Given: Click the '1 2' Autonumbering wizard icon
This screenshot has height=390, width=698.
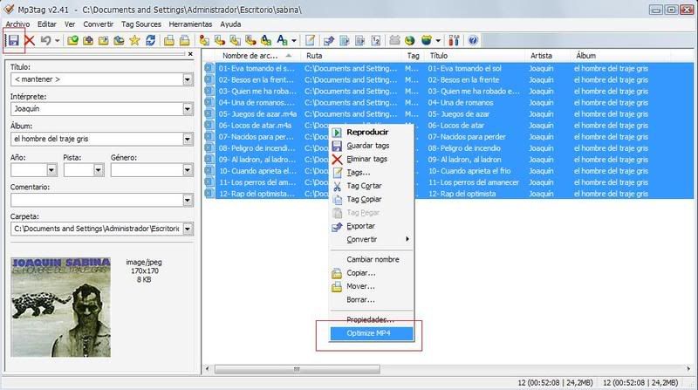Looking at the screenshot, I should pyautogui.click(x=376, y=40).
